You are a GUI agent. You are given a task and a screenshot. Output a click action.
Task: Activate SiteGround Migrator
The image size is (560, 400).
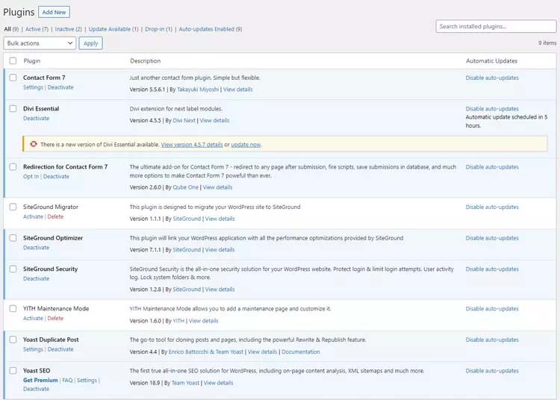pyautogui.click(x=33, y=216)
